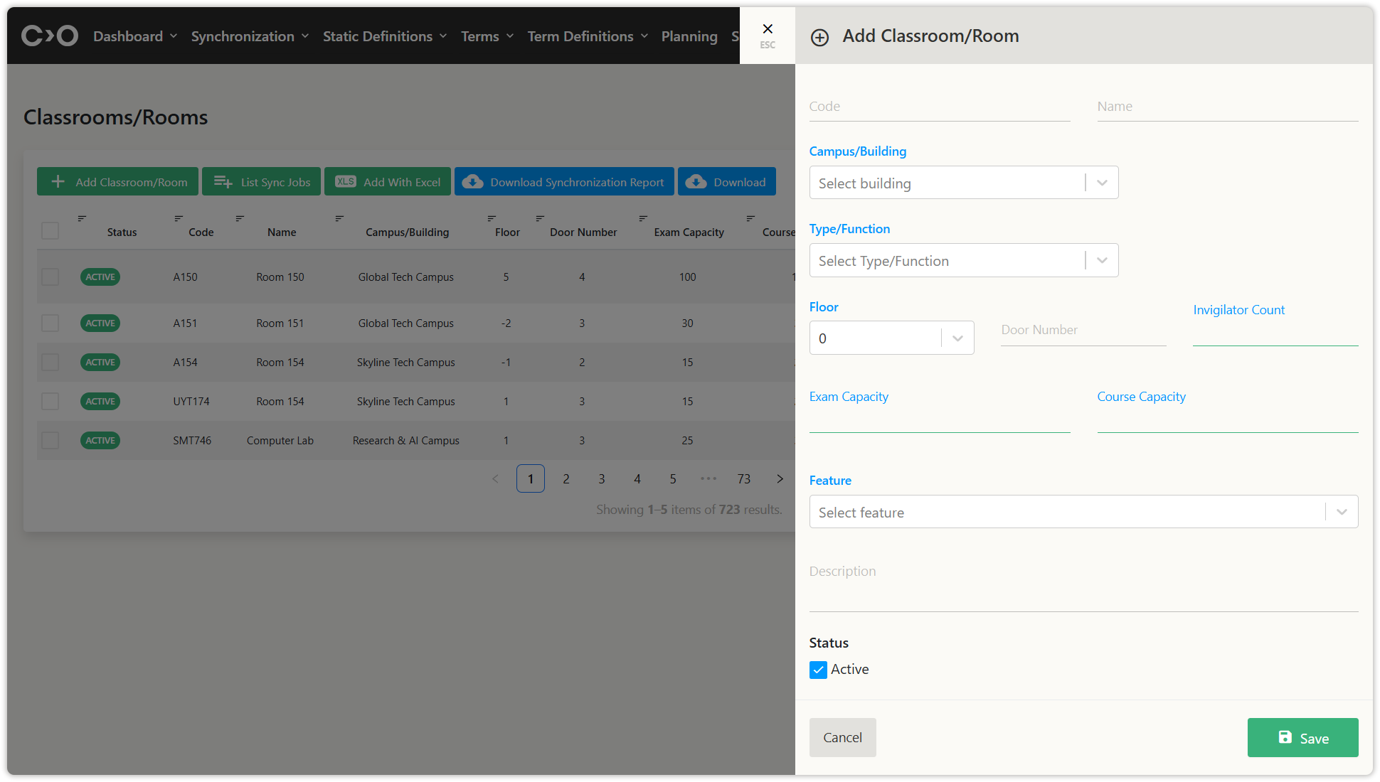Click the next page arrow in pagination
1380x782 pixels.
[x=780, y=479]
